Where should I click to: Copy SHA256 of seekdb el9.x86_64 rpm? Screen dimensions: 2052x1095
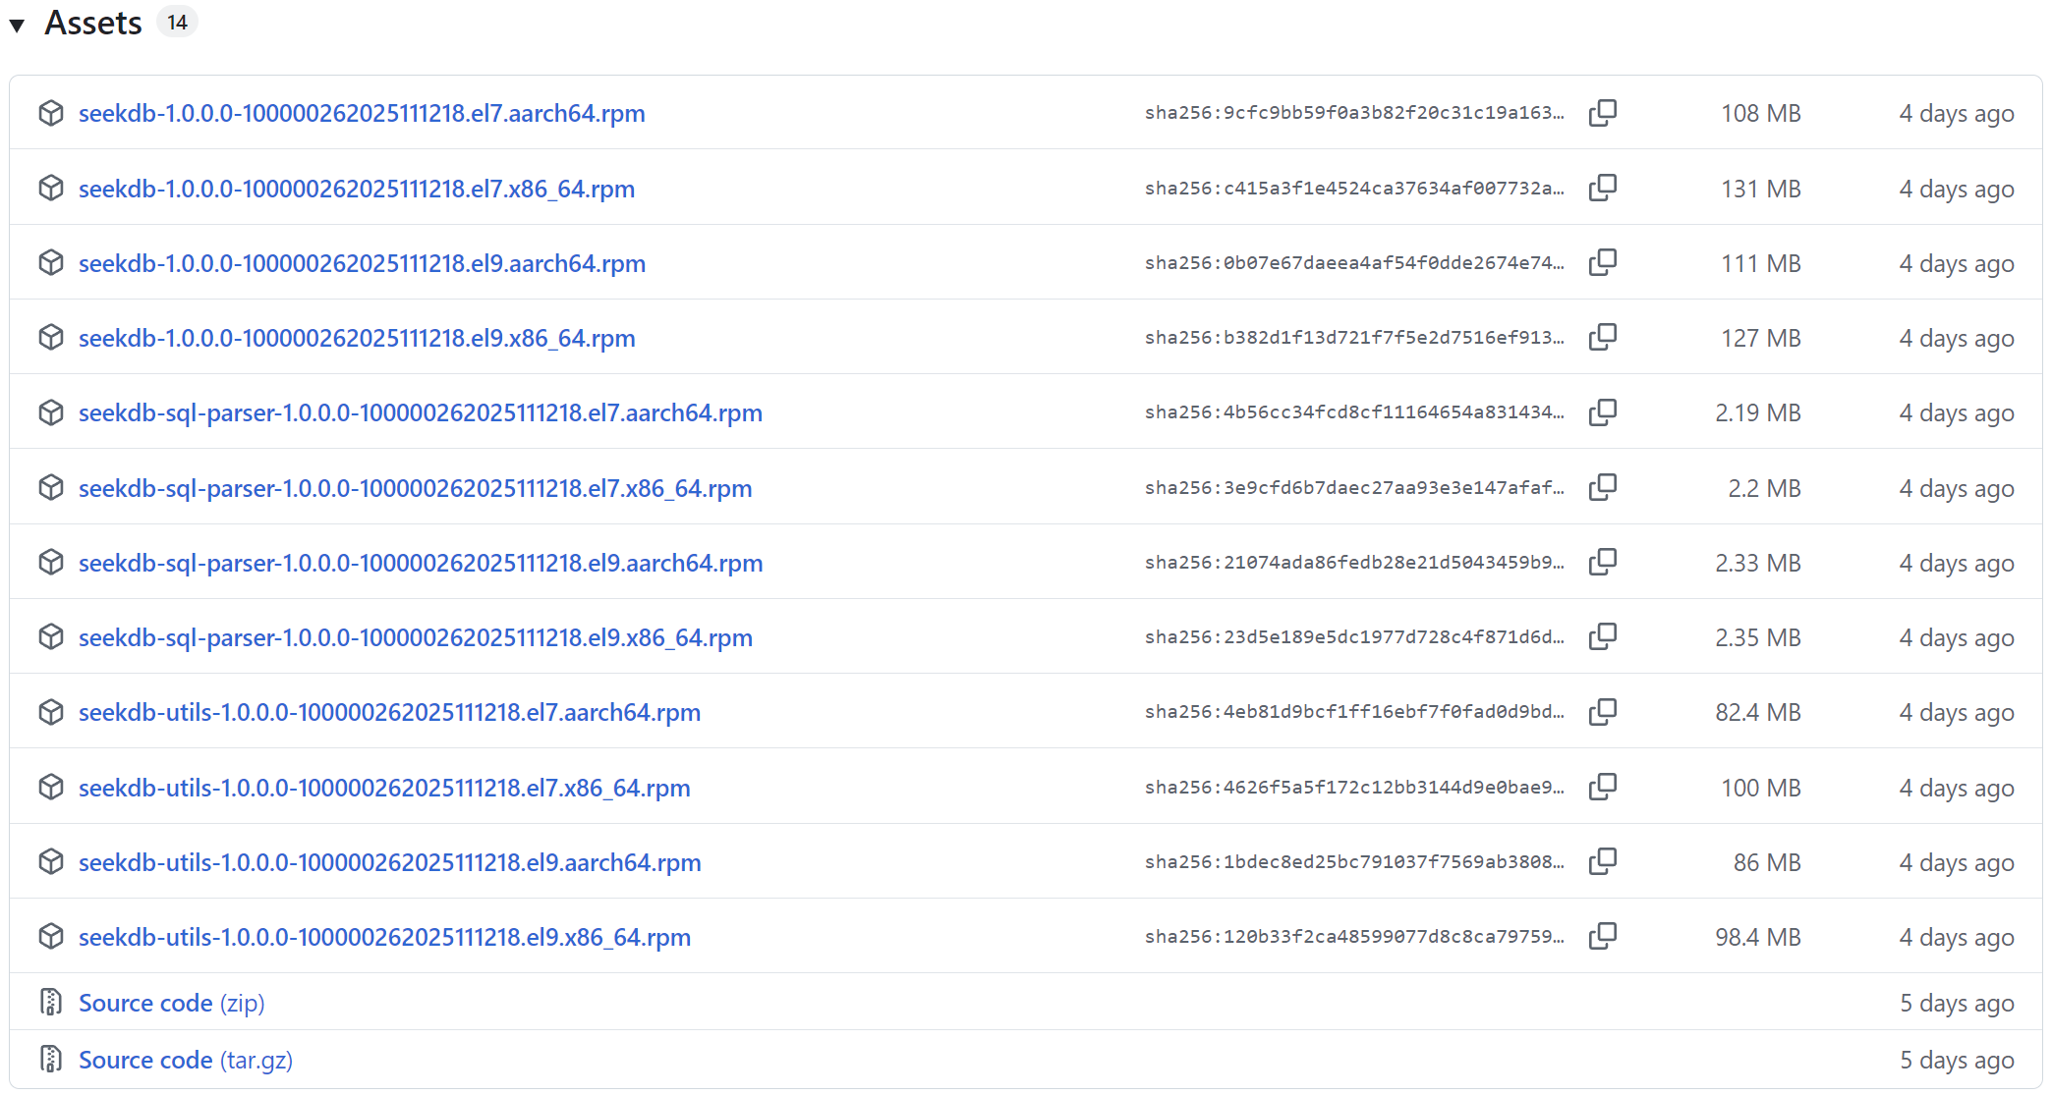point(1602,337)
